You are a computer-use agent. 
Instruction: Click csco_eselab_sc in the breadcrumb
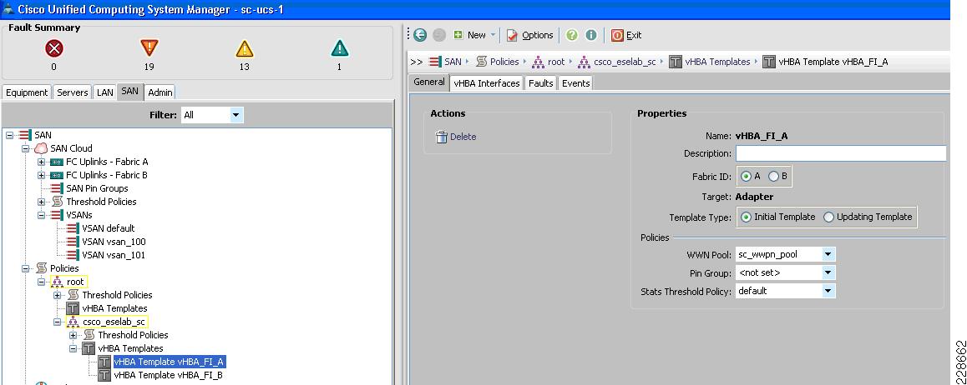625,62
